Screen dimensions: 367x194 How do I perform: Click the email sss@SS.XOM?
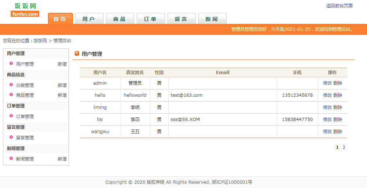pos(185,120)
